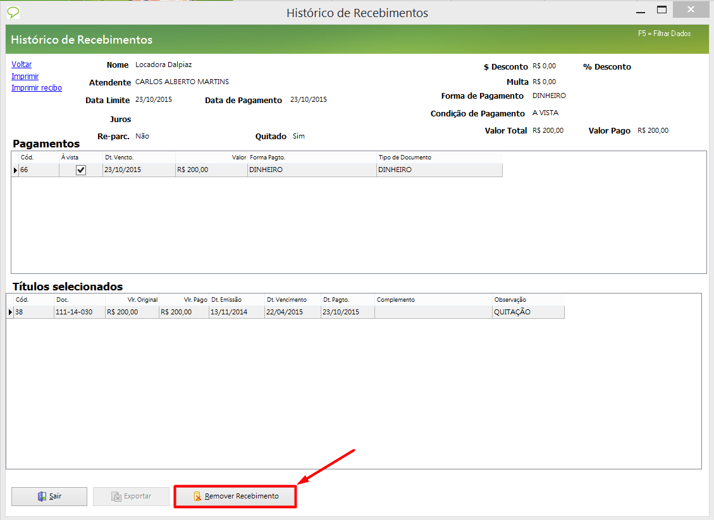Viewport: 714px width, 520px height.
Task: Select title row 38 arrow indicator
Action: click(x=10, y=312)
